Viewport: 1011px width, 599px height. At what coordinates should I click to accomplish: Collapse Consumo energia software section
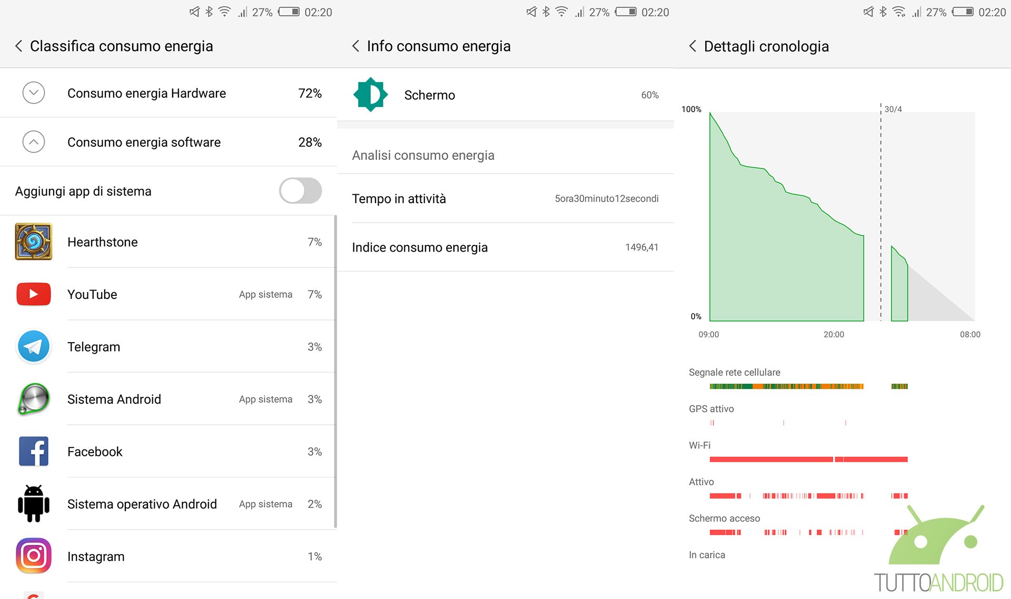(x=34, y=142)
